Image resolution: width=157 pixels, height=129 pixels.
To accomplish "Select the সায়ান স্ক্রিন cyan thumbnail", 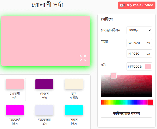I will 74,110.
